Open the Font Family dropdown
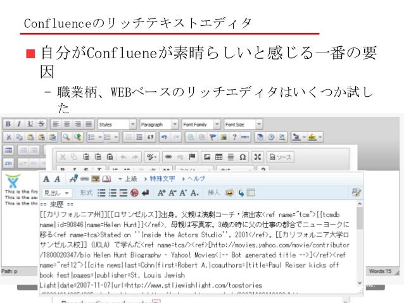404x303 pixels. coord(201,125)
